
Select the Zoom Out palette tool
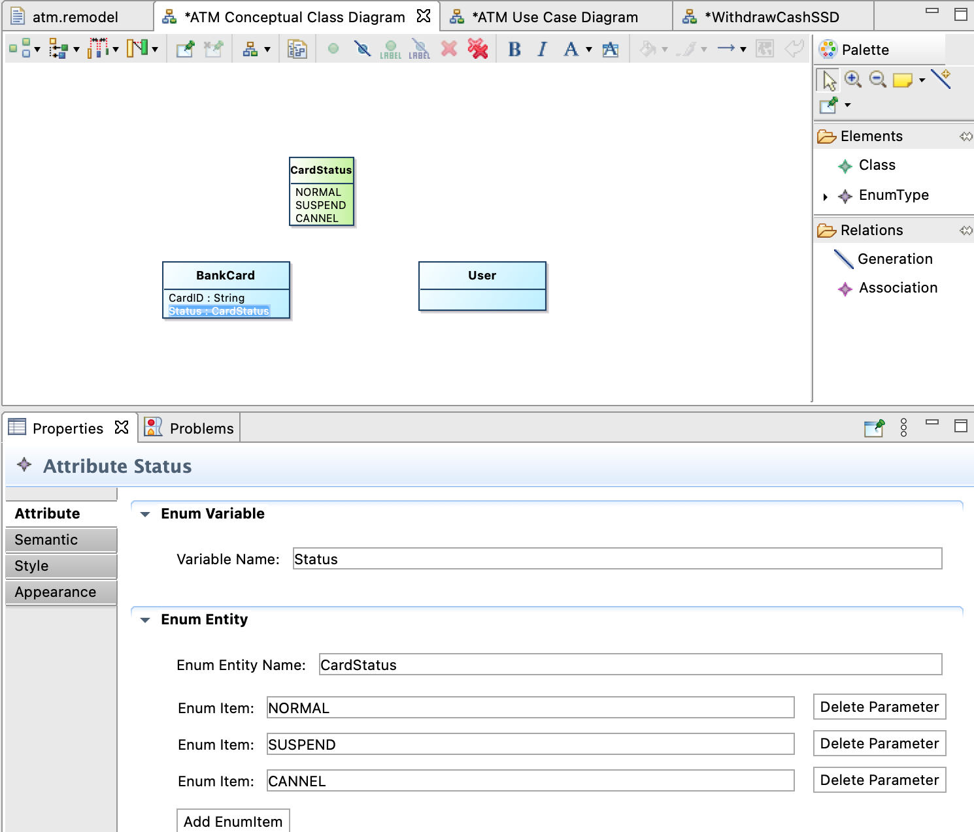pos(878,80)
